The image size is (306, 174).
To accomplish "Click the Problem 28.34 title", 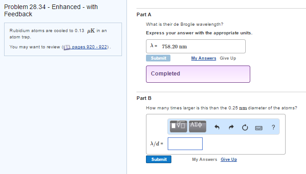I will pos(51,10).
